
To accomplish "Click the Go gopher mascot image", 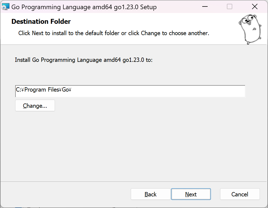I will click(250, 29).
